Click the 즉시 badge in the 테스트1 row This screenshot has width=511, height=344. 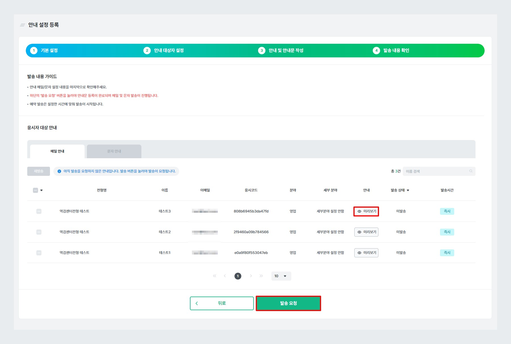point(447,253)
